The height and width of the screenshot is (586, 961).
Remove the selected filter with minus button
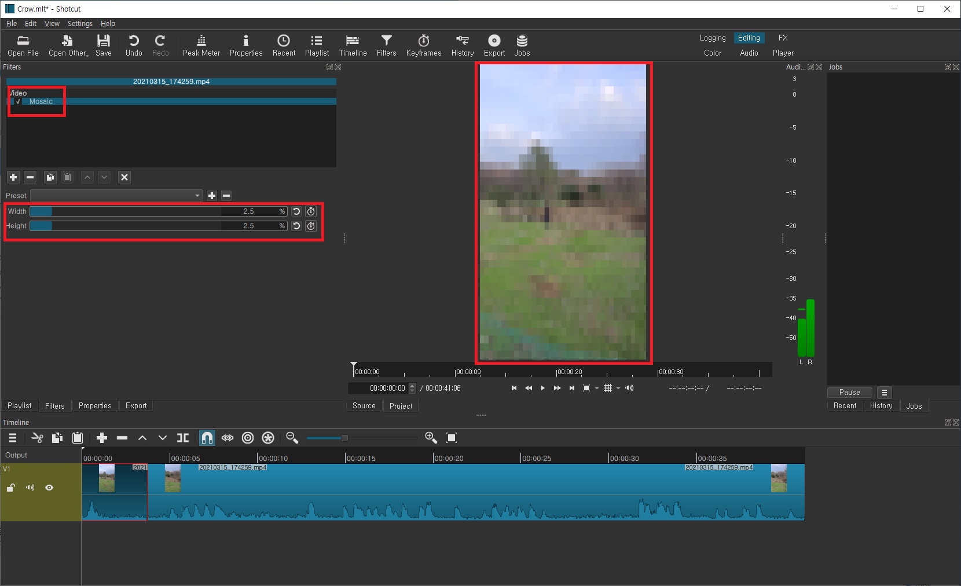click(31, 177)
